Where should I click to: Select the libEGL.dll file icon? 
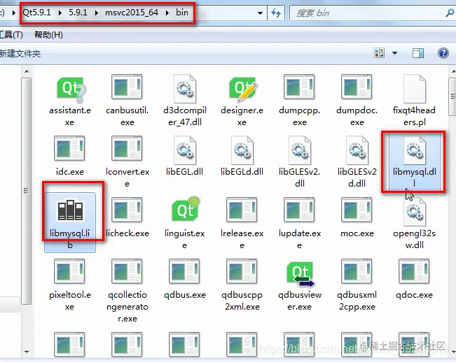[x=185, y=150]
